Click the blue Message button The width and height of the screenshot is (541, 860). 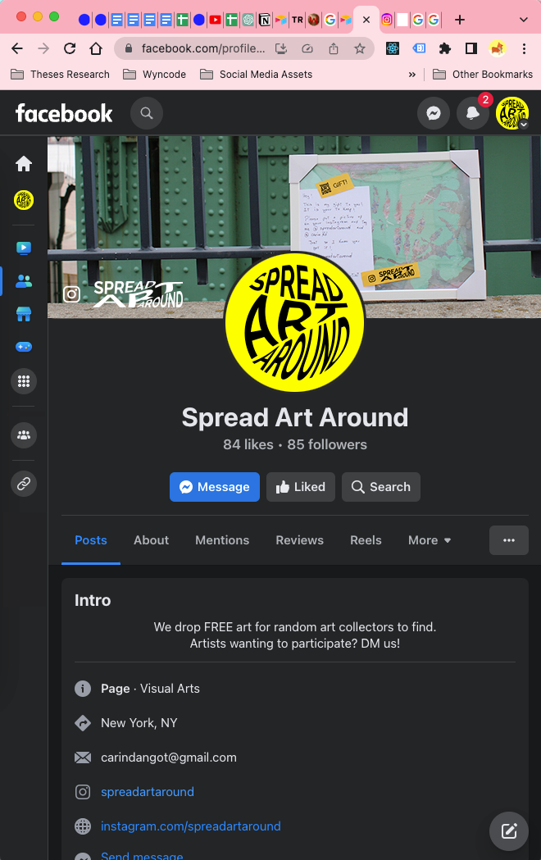pos(214,487)
